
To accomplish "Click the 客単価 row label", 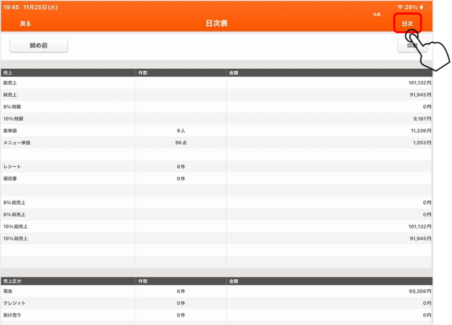I will pyautogui.click(x=10, y=131).
